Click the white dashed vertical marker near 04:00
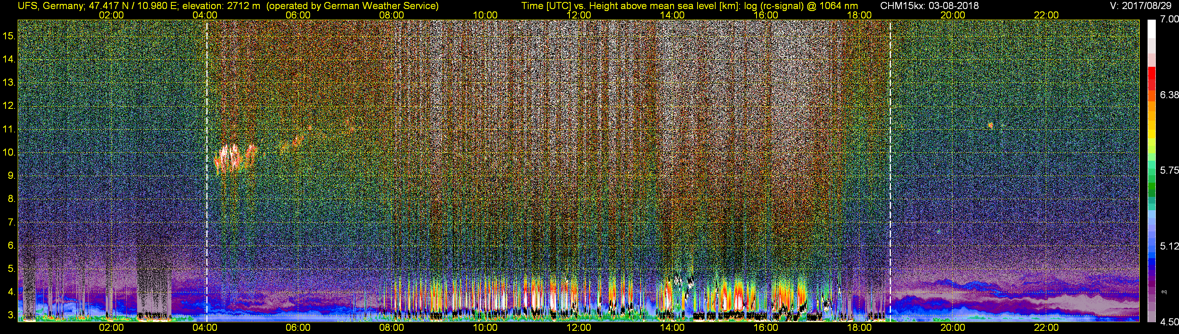 coord(207,171)
